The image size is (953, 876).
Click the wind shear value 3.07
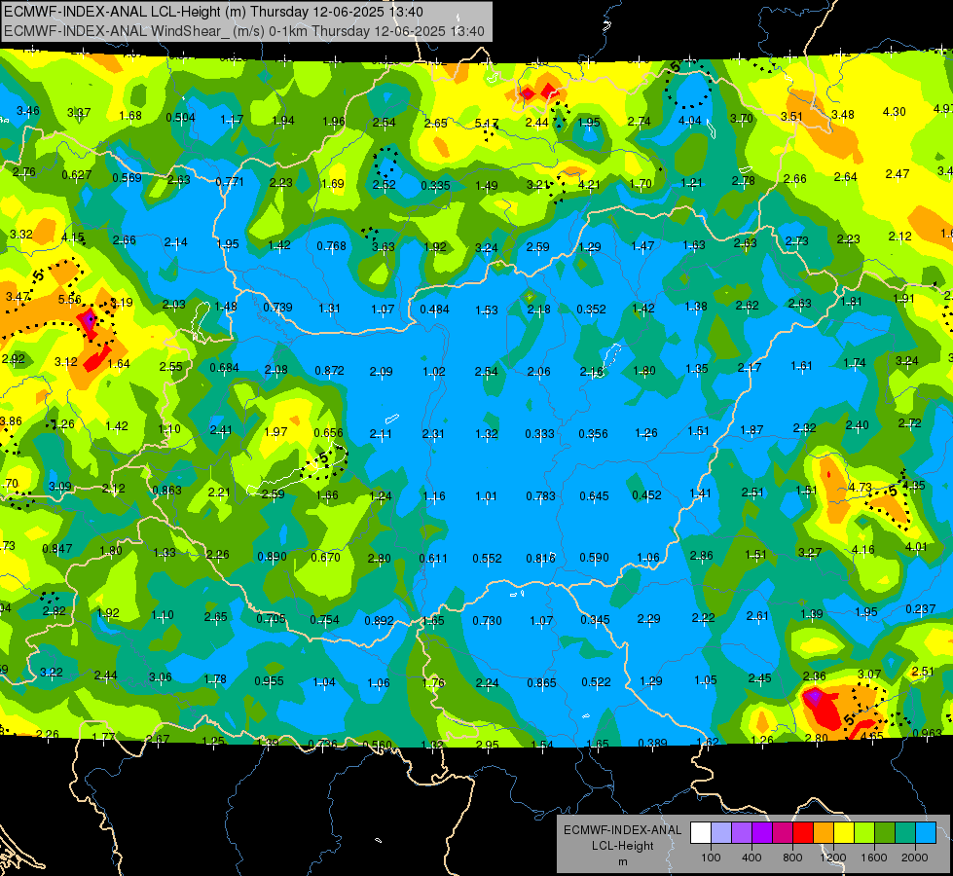click(x=869, y=675)
